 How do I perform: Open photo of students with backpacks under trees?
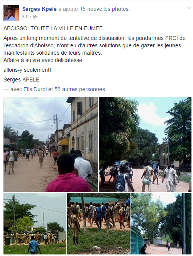coord(145,144)
